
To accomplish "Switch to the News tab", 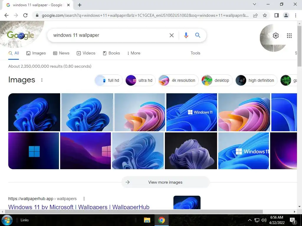I will 61,53.
